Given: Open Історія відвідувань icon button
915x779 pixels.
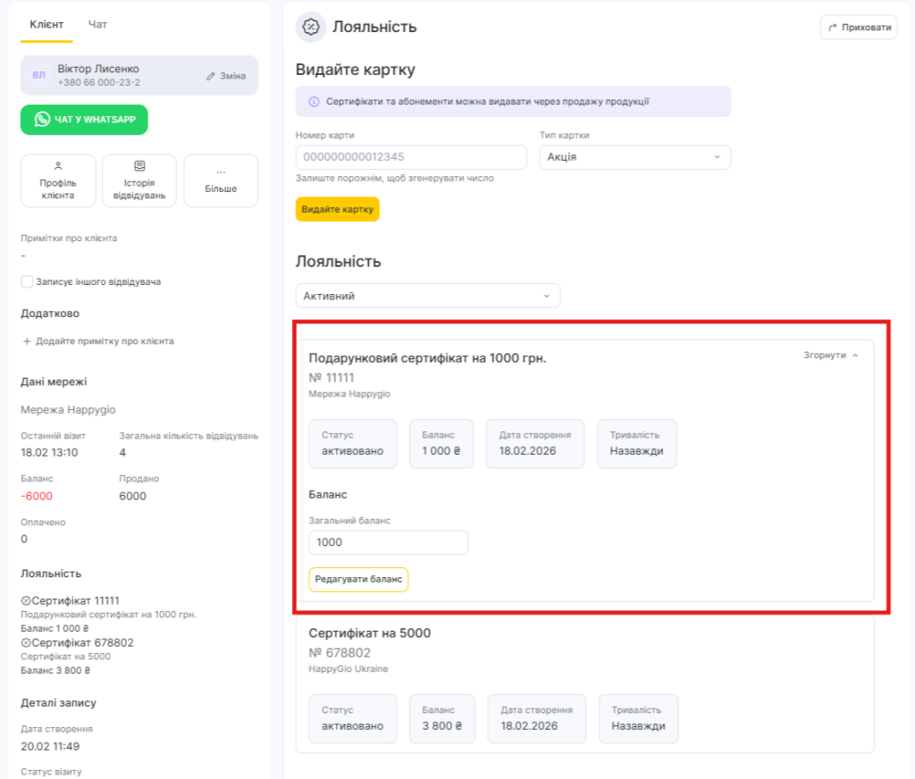Looking at the screenshot, I should (139, 166).
